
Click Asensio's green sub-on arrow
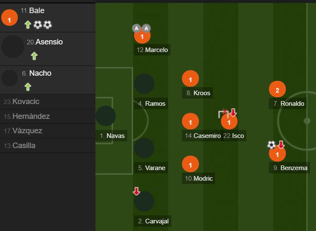[x=34, y=56]
